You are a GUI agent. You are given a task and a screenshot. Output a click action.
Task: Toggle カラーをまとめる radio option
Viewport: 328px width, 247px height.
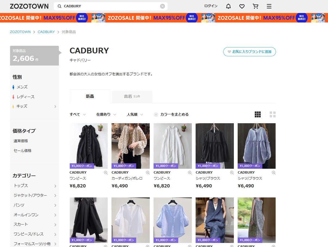point(156,114)
